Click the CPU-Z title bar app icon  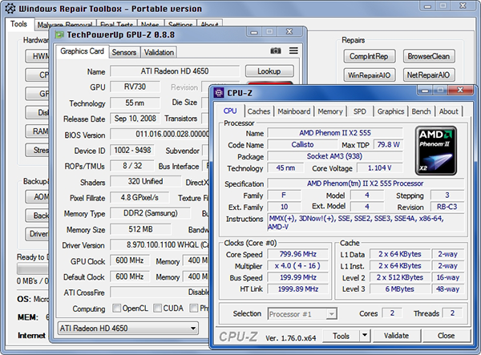(219, 93)
